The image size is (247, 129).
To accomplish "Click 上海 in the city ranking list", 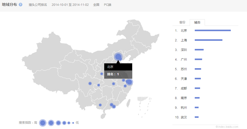I will tap(184, 40).
